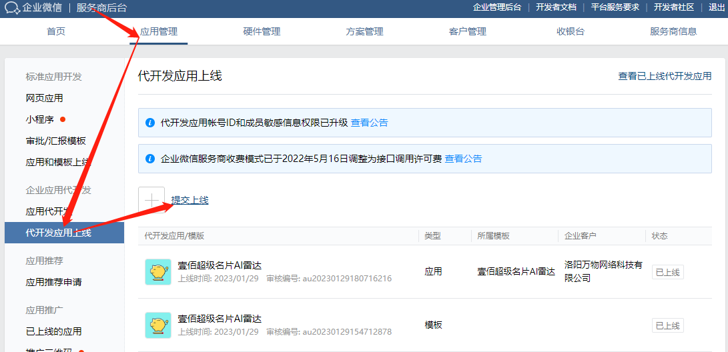The width and height of the screenshot is (728, 352).
Task: Visit the 开发者社区 link
Action: click(x=674, y=7)
